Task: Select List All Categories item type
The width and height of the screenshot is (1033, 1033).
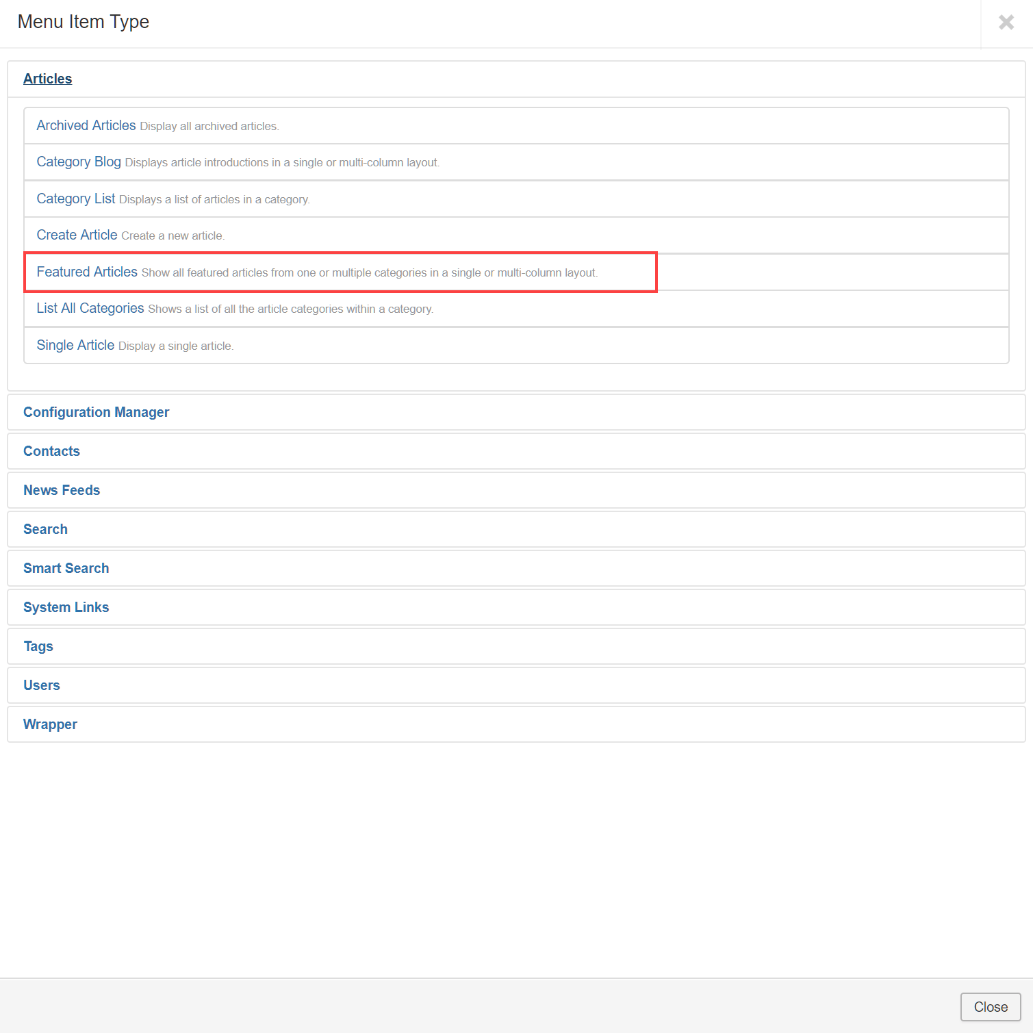Action: point(516,309)
